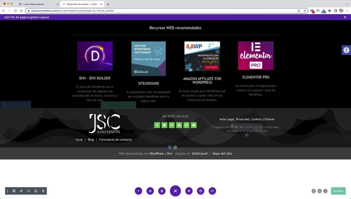This screenshot has width=351, height=199.
Task: Select 'DIVI - DIVI BUILDER' heading
Action: point(95,78)
